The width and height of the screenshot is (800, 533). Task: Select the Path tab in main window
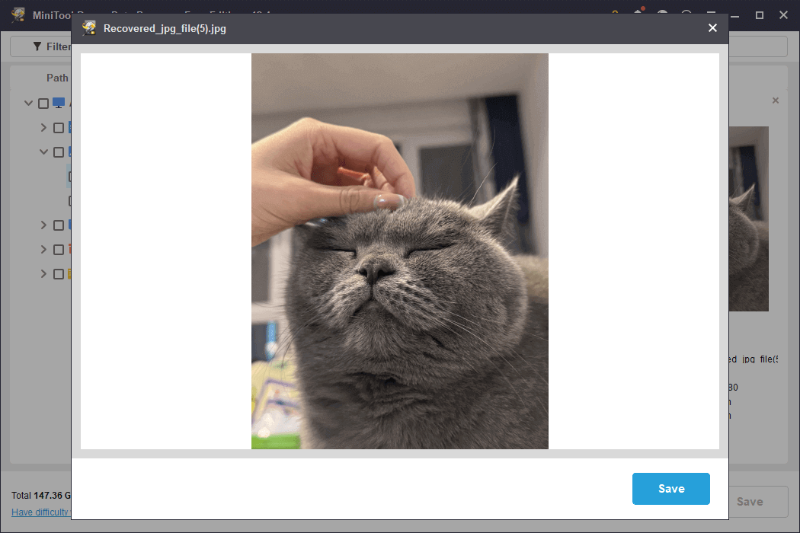[x=57, y=78]
